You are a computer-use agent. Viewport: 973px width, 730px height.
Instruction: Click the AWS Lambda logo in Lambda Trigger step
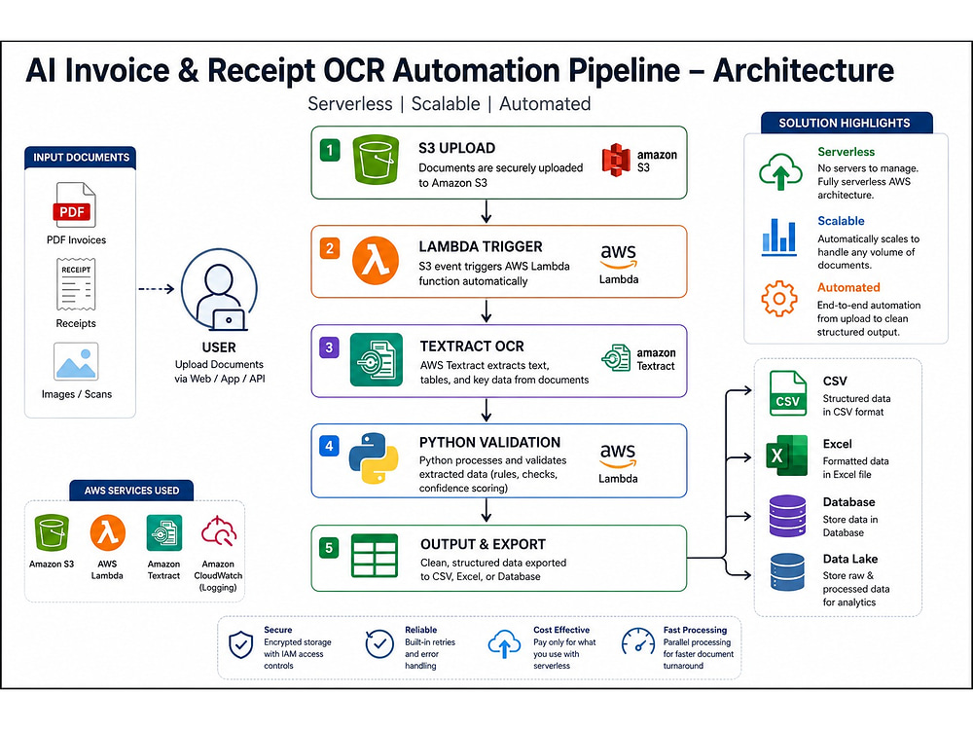click(618, 264)
